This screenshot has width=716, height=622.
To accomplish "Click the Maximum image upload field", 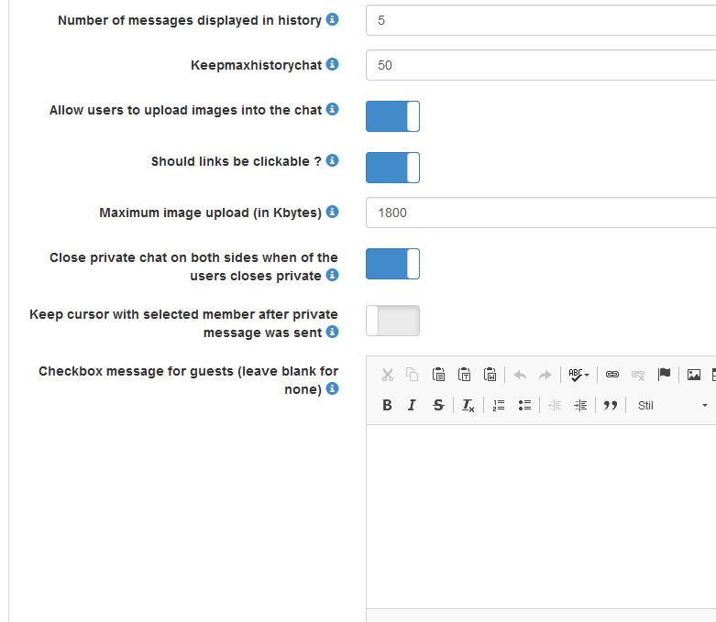I will 541,213.
